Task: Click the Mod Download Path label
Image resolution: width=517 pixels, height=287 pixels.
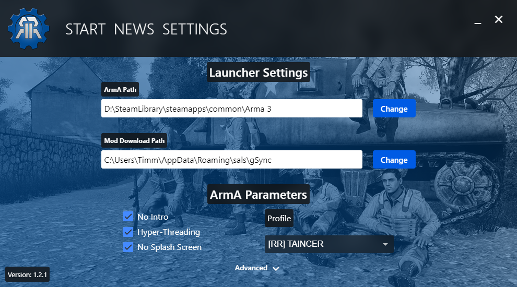Action: pyautogui.click(x=134, y=140)
